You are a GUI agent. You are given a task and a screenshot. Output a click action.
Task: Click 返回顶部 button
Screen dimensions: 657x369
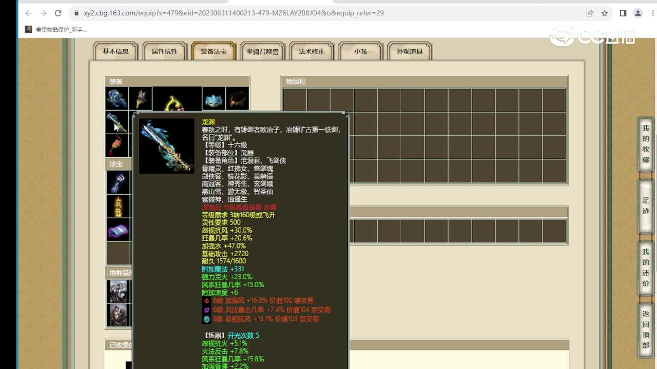coord(646,330)
